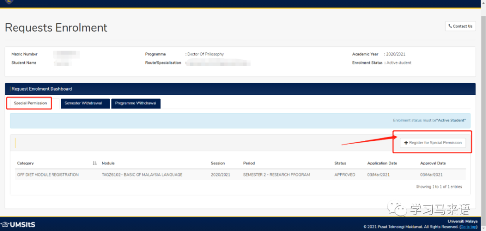Viewport: 486px width, 231px height.
Task: Click the phone icon in Contact Us
Action: click(450, 26)
